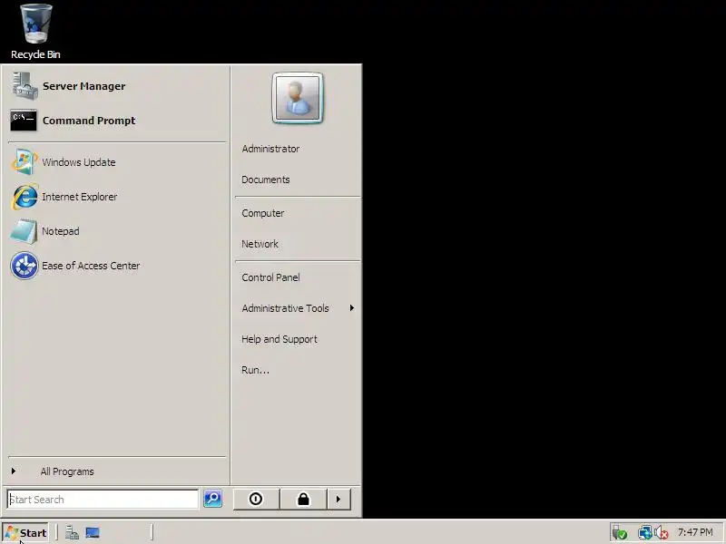Viewport: 726px width, 544px height.
Task: Open Administrator user folder
Action: pos(270,149)
